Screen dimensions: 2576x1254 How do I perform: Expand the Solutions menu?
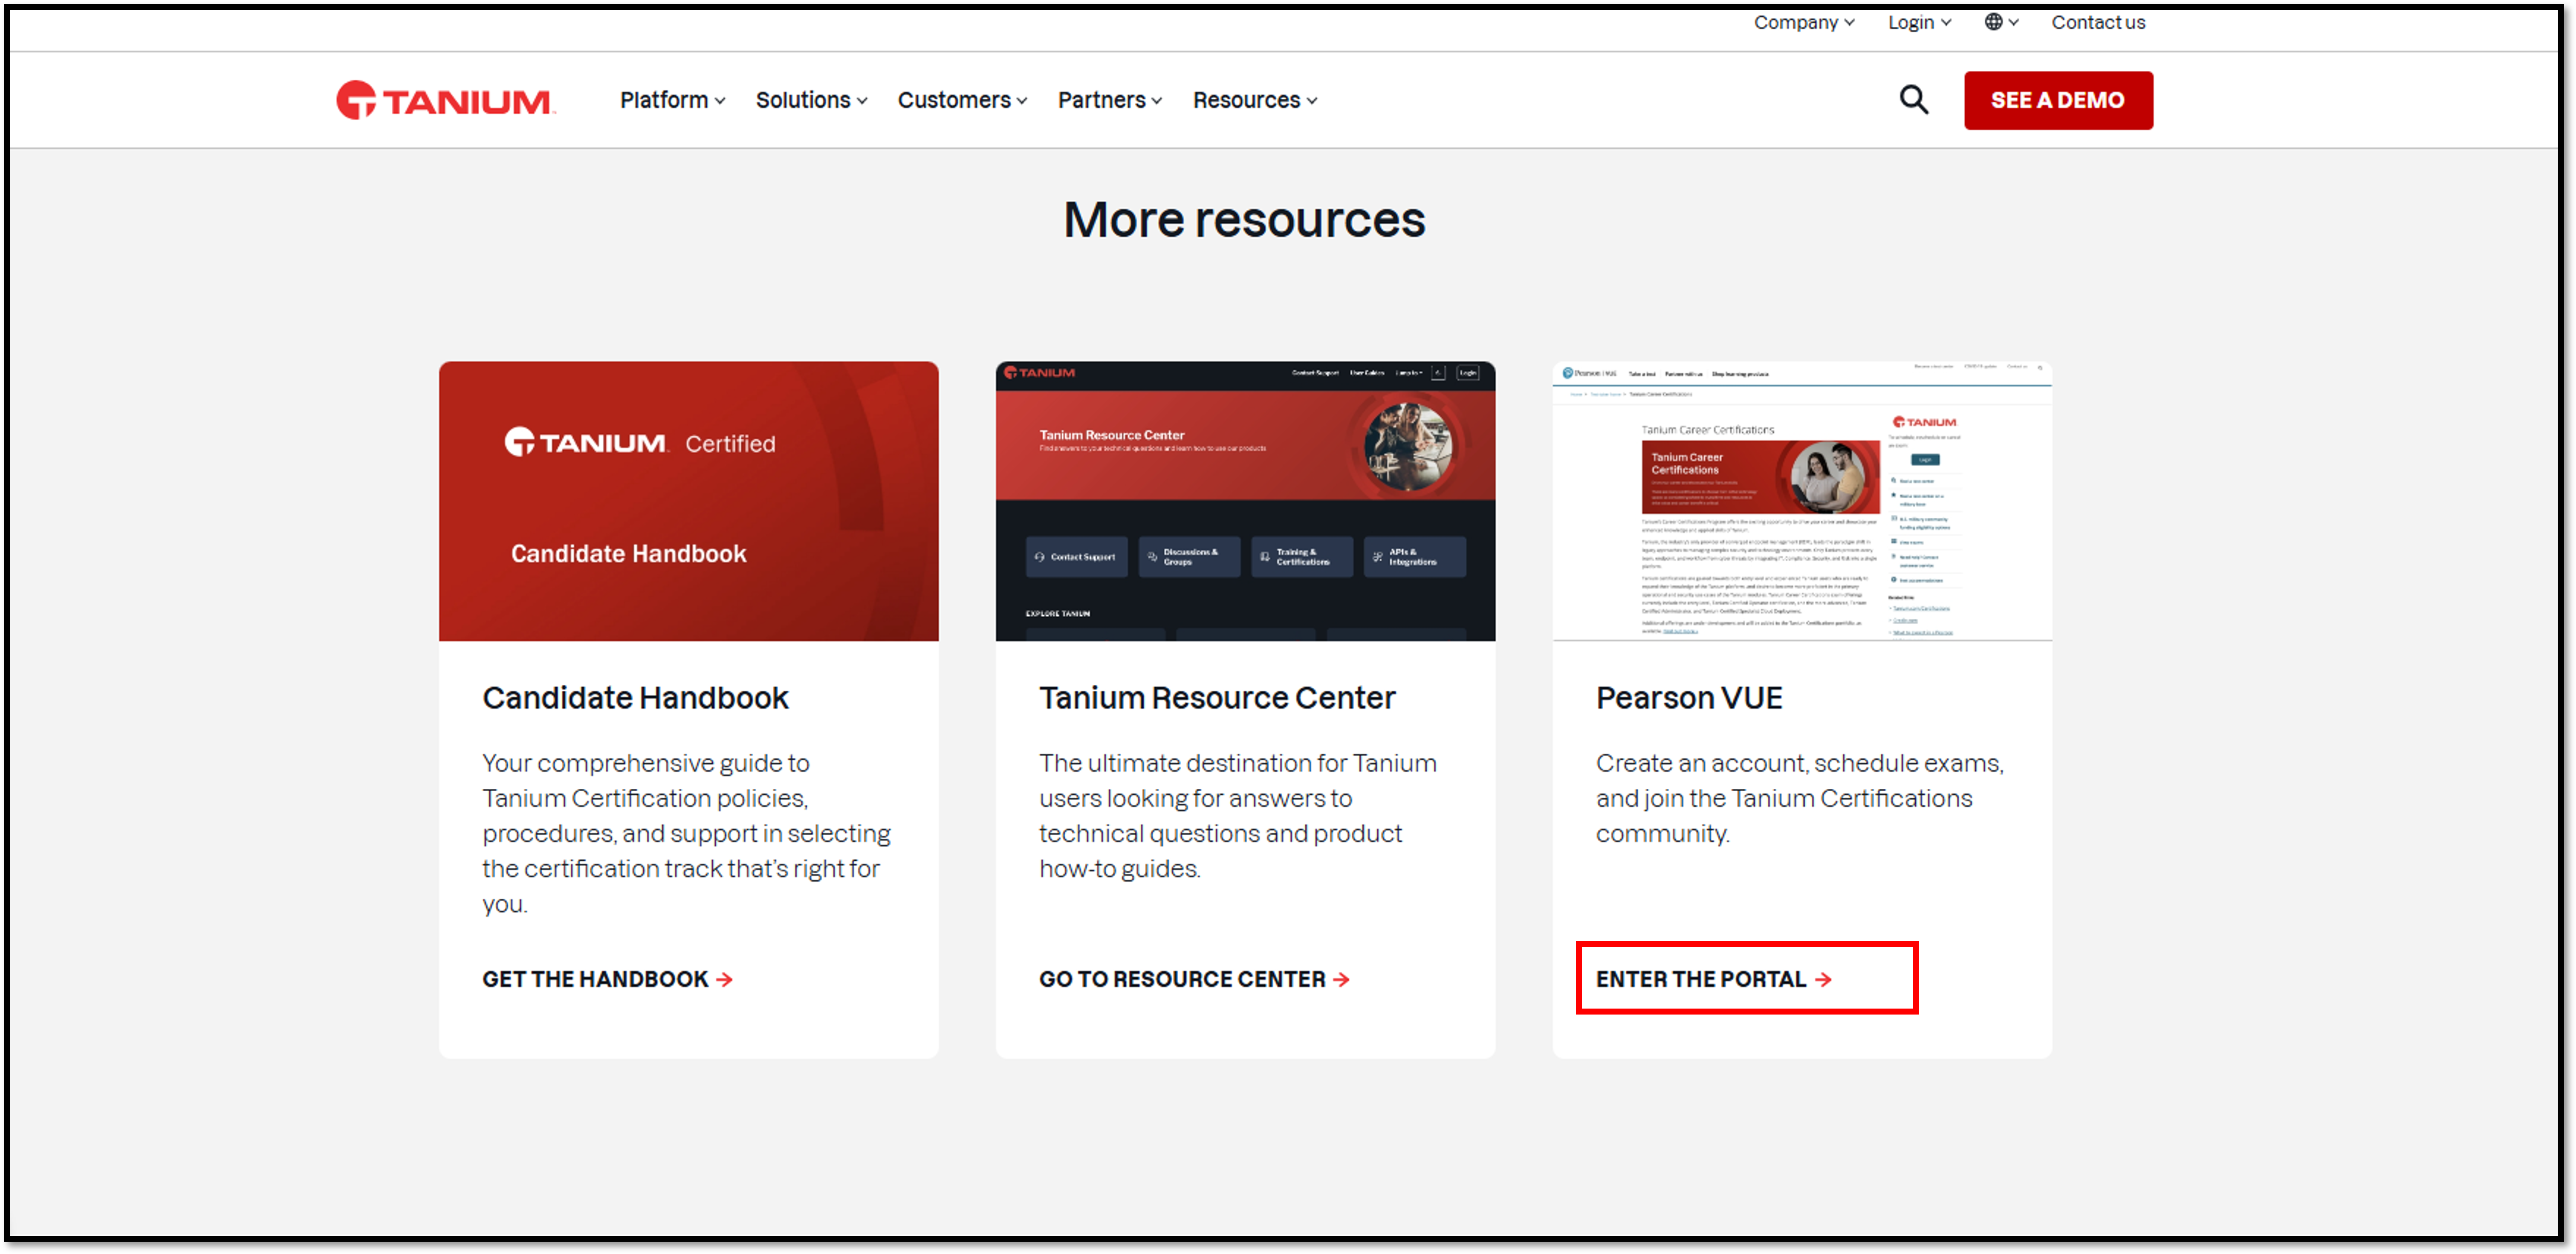coord(811,100)
